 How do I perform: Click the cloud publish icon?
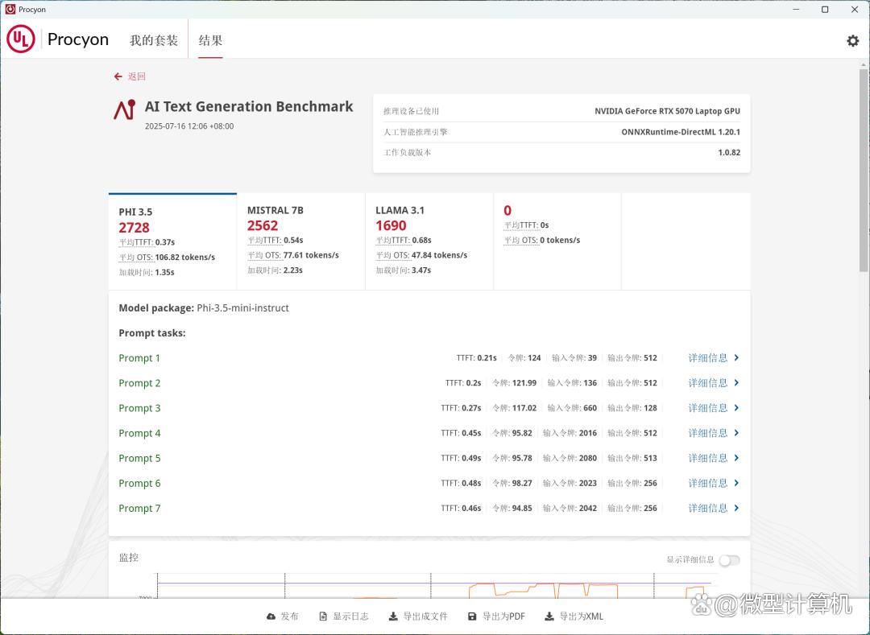click(271, 616)
